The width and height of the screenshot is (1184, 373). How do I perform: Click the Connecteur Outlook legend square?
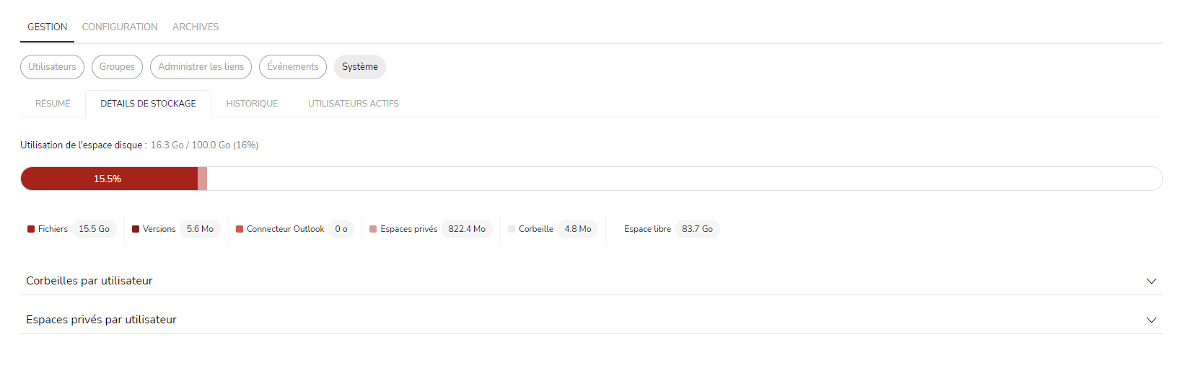(240, 229)
